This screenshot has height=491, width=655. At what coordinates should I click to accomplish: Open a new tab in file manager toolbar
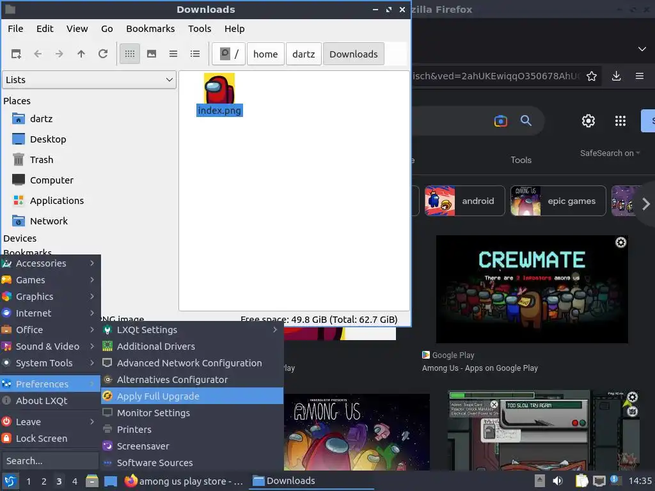(x=16, y=54)
